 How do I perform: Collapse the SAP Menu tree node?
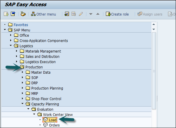[5, 30]
